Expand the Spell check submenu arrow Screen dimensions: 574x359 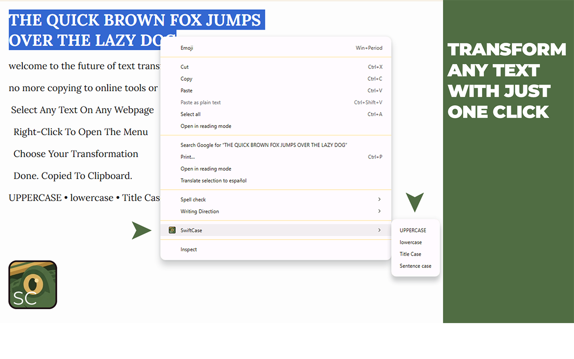tap(379, 199)
